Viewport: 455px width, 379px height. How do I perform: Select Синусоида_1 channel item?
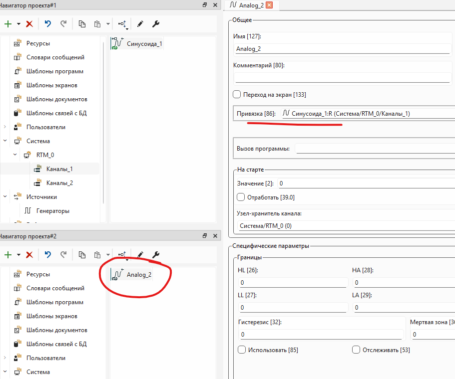[136, 43]
